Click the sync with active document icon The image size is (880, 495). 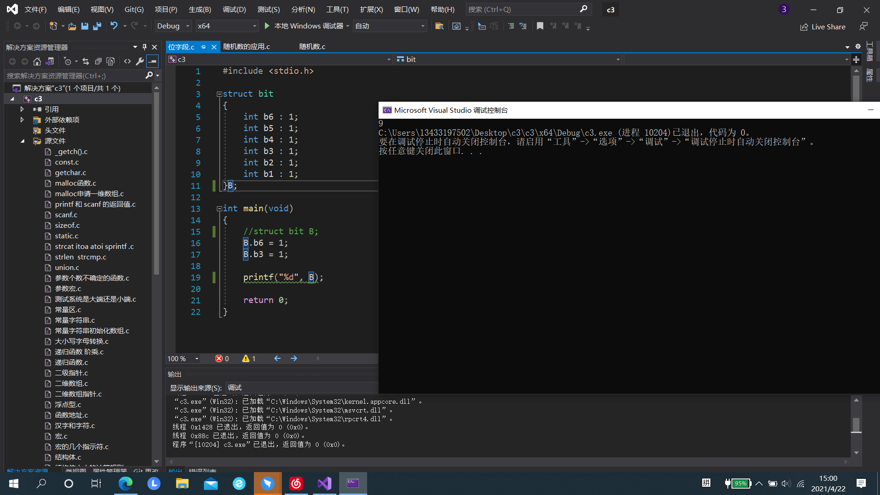pos(86,61)
